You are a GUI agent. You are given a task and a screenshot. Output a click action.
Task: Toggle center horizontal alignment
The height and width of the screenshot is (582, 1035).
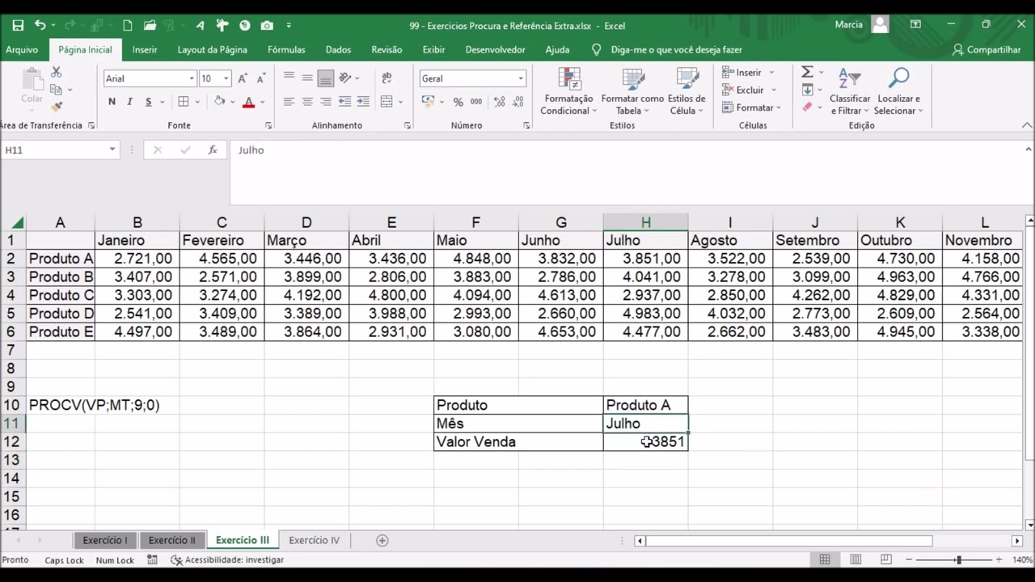pos(307,102)
